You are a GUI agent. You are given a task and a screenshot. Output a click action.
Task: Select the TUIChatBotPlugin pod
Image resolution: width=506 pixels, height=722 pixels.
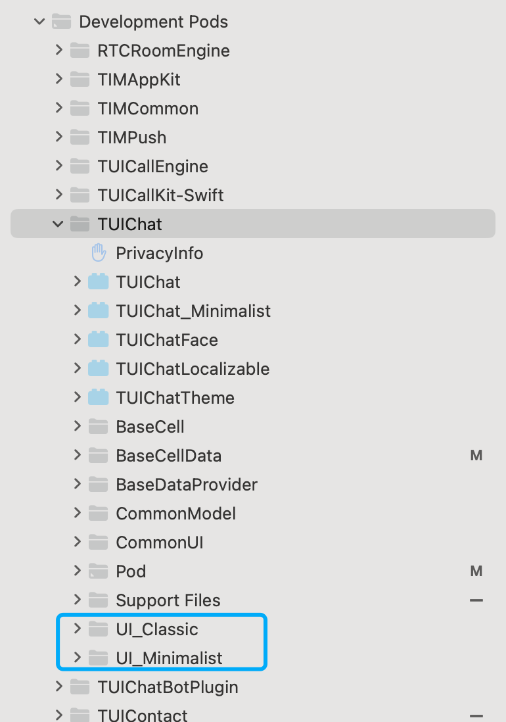pyautogui.click(x=168, y=687)
